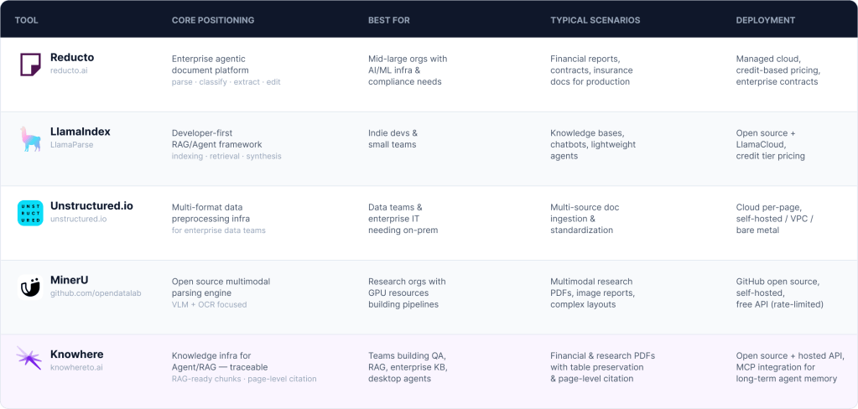
Task: Open the github.com/opendatalab link
Action: 96,293
